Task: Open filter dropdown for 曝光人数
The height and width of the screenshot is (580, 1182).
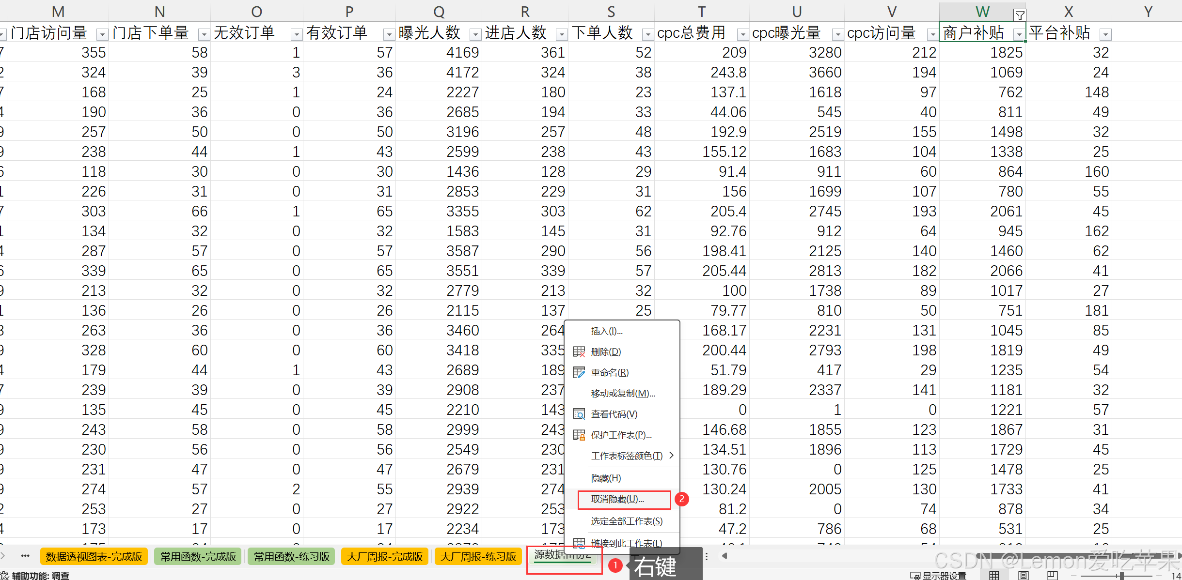Action: click(x=475, y=34)
